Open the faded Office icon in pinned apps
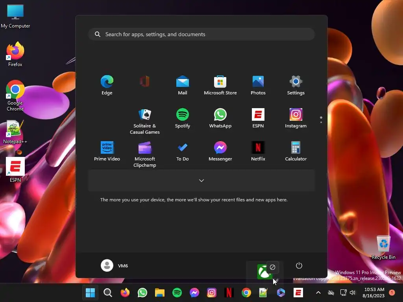 (144, 81)
